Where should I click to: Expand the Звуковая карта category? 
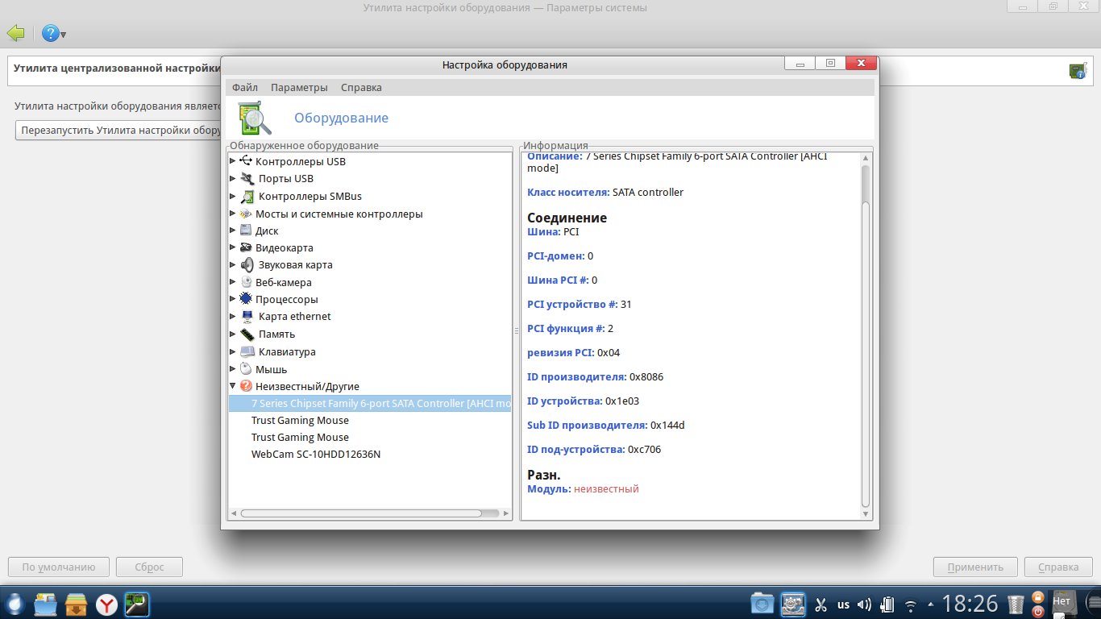pos(233,264)
